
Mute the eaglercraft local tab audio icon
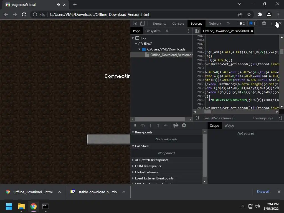pos(58,5)
